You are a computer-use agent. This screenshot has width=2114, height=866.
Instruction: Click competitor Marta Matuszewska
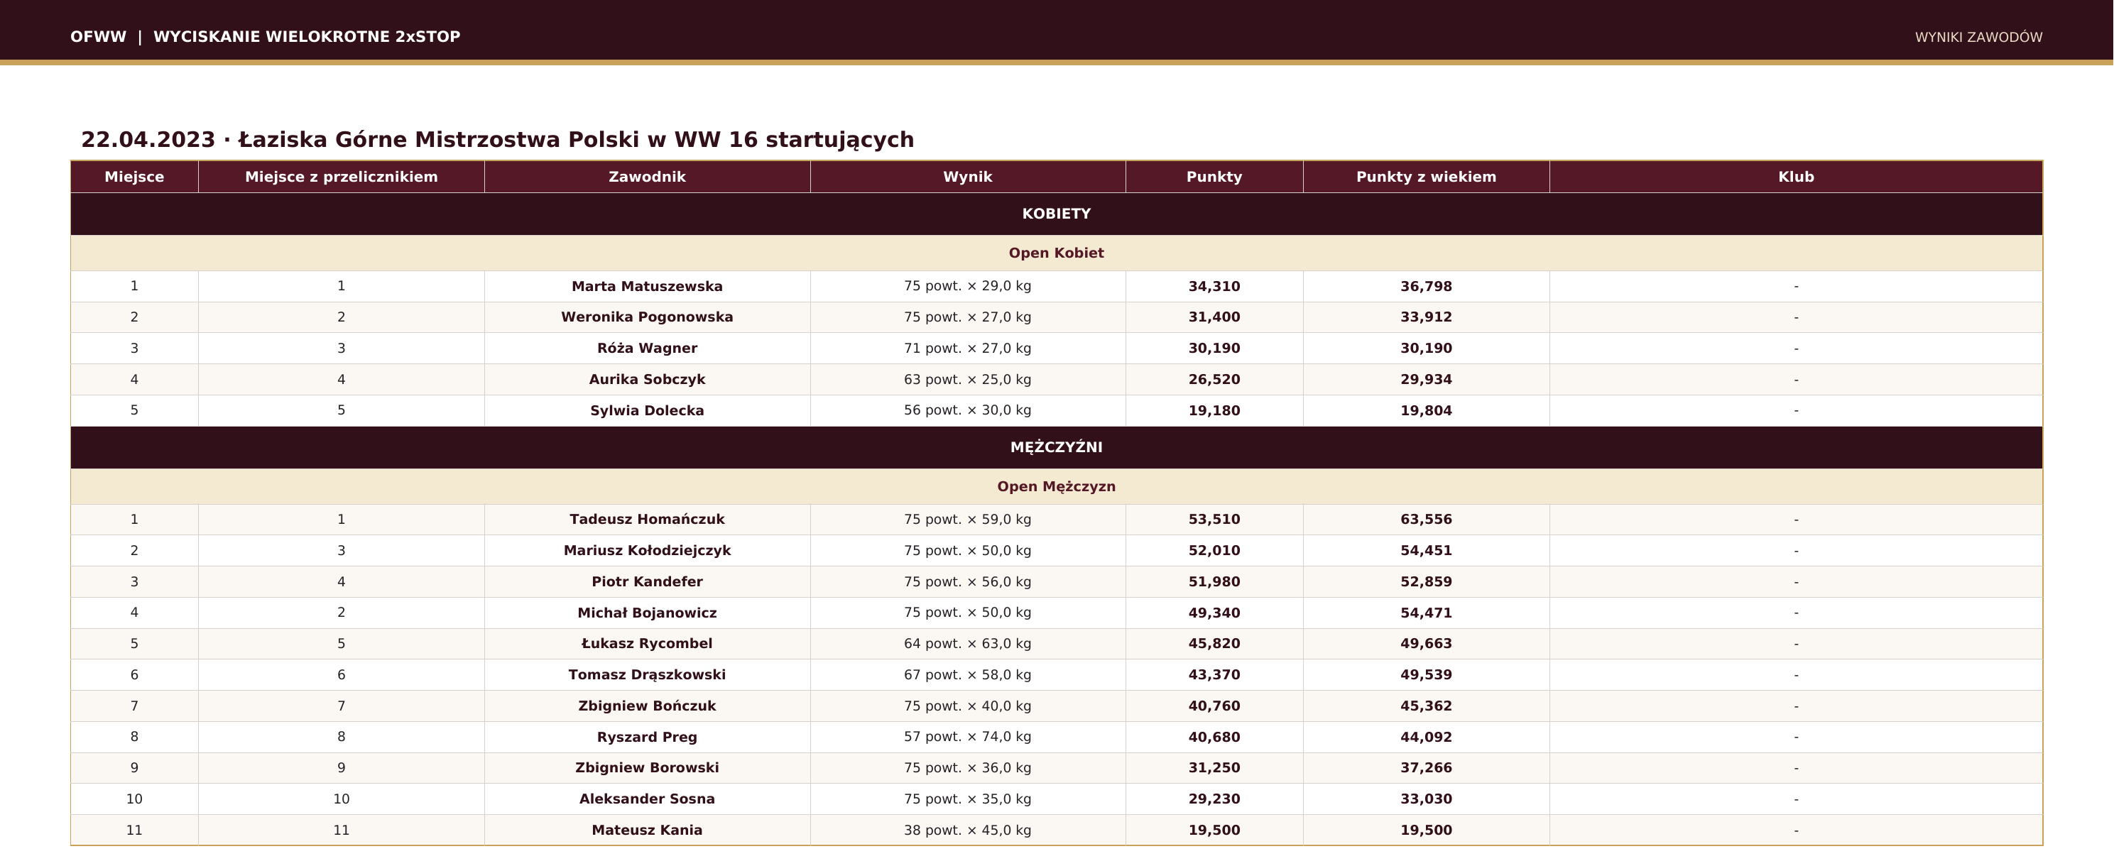click(648, 286)
